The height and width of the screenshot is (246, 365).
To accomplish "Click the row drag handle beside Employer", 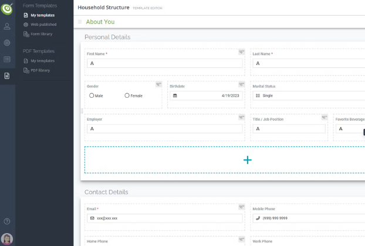I will [x=82, y=111].
